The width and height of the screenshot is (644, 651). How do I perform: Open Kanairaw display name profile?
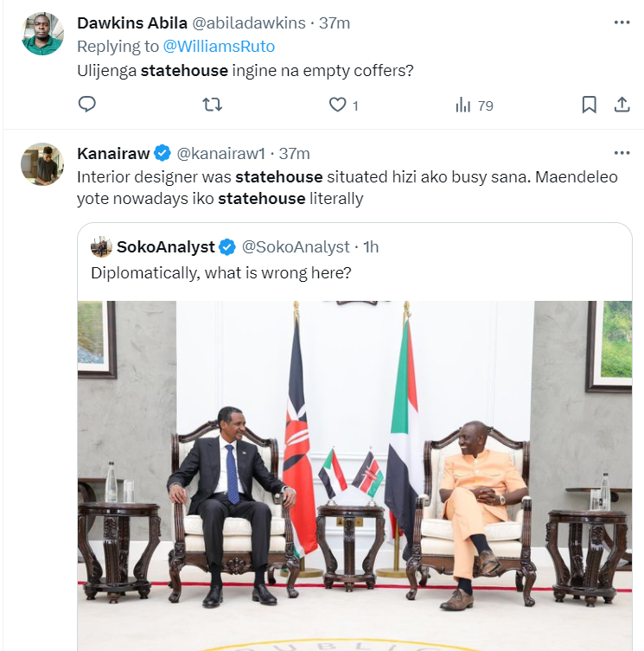[112, 154]
